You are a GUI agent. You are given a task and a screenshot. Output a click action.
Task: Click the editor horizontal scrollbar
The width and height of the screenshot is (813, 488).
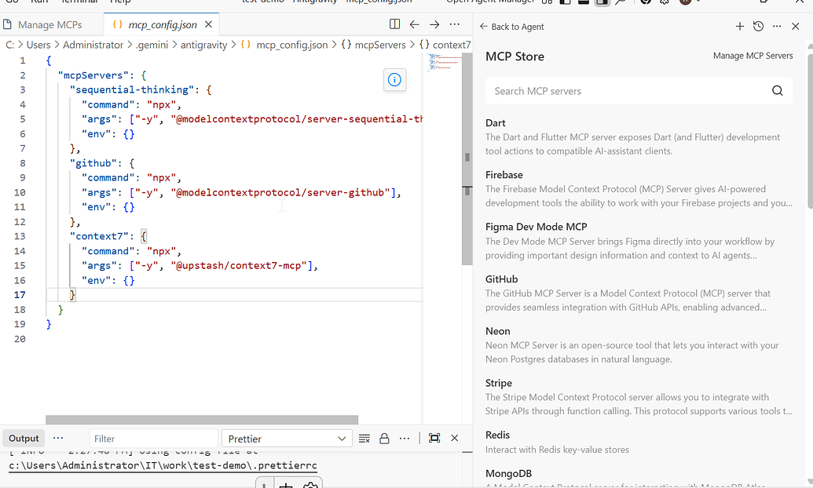pos(202,420)
